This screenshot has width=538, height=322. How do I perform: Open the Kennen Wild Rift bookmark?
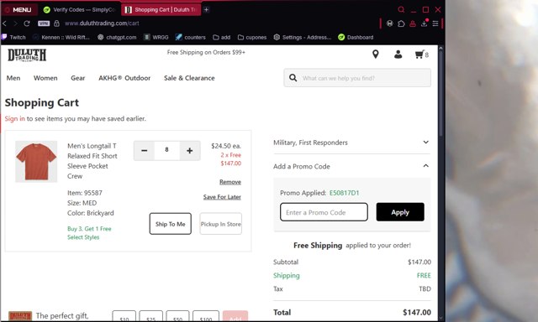click(x=61, y=37)
